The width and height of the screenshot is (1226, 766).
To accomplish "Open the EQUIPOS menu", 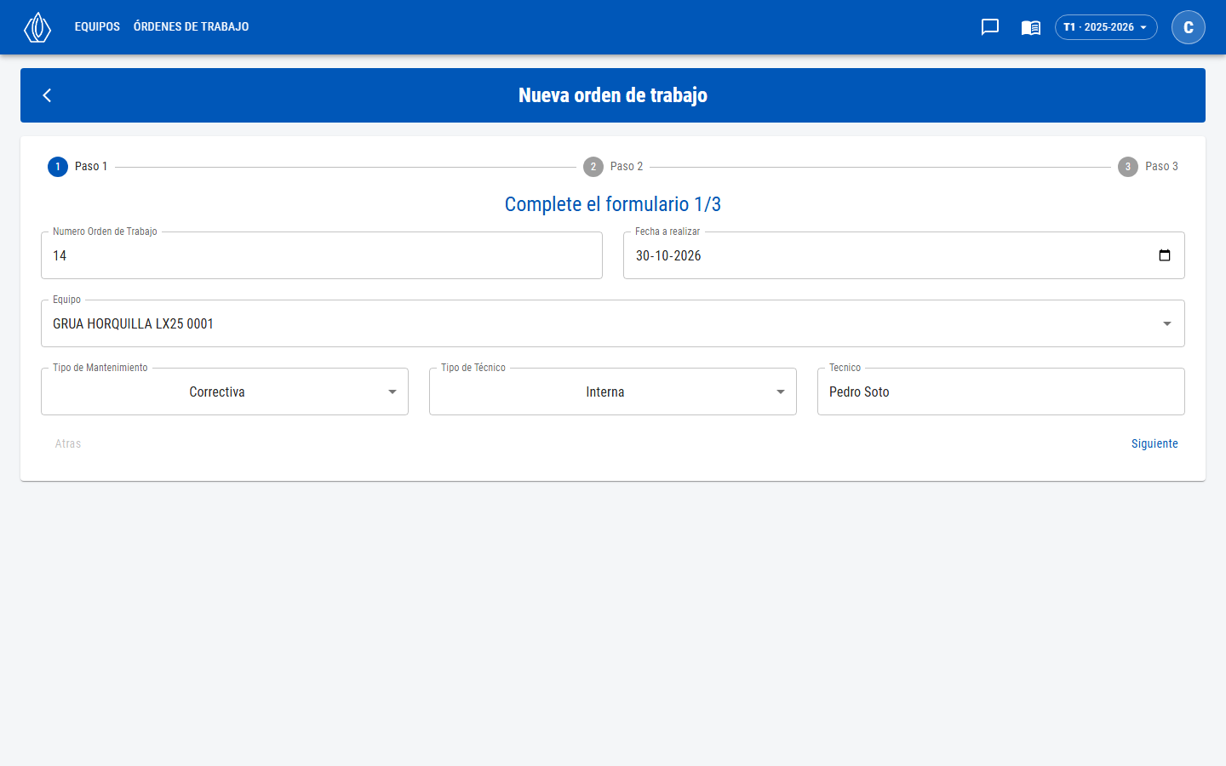I will pos(97,27).
